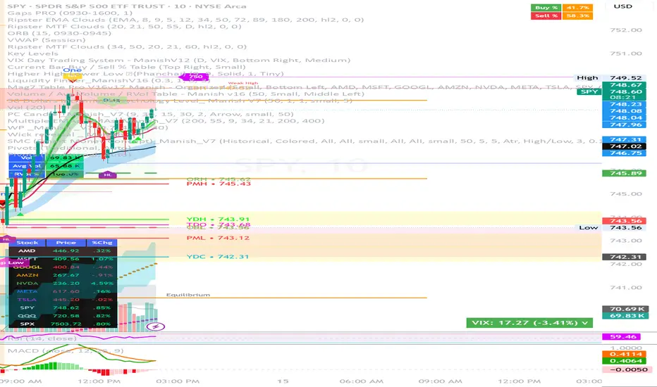Click the YDC 742.31 level label

pos(217,256)
